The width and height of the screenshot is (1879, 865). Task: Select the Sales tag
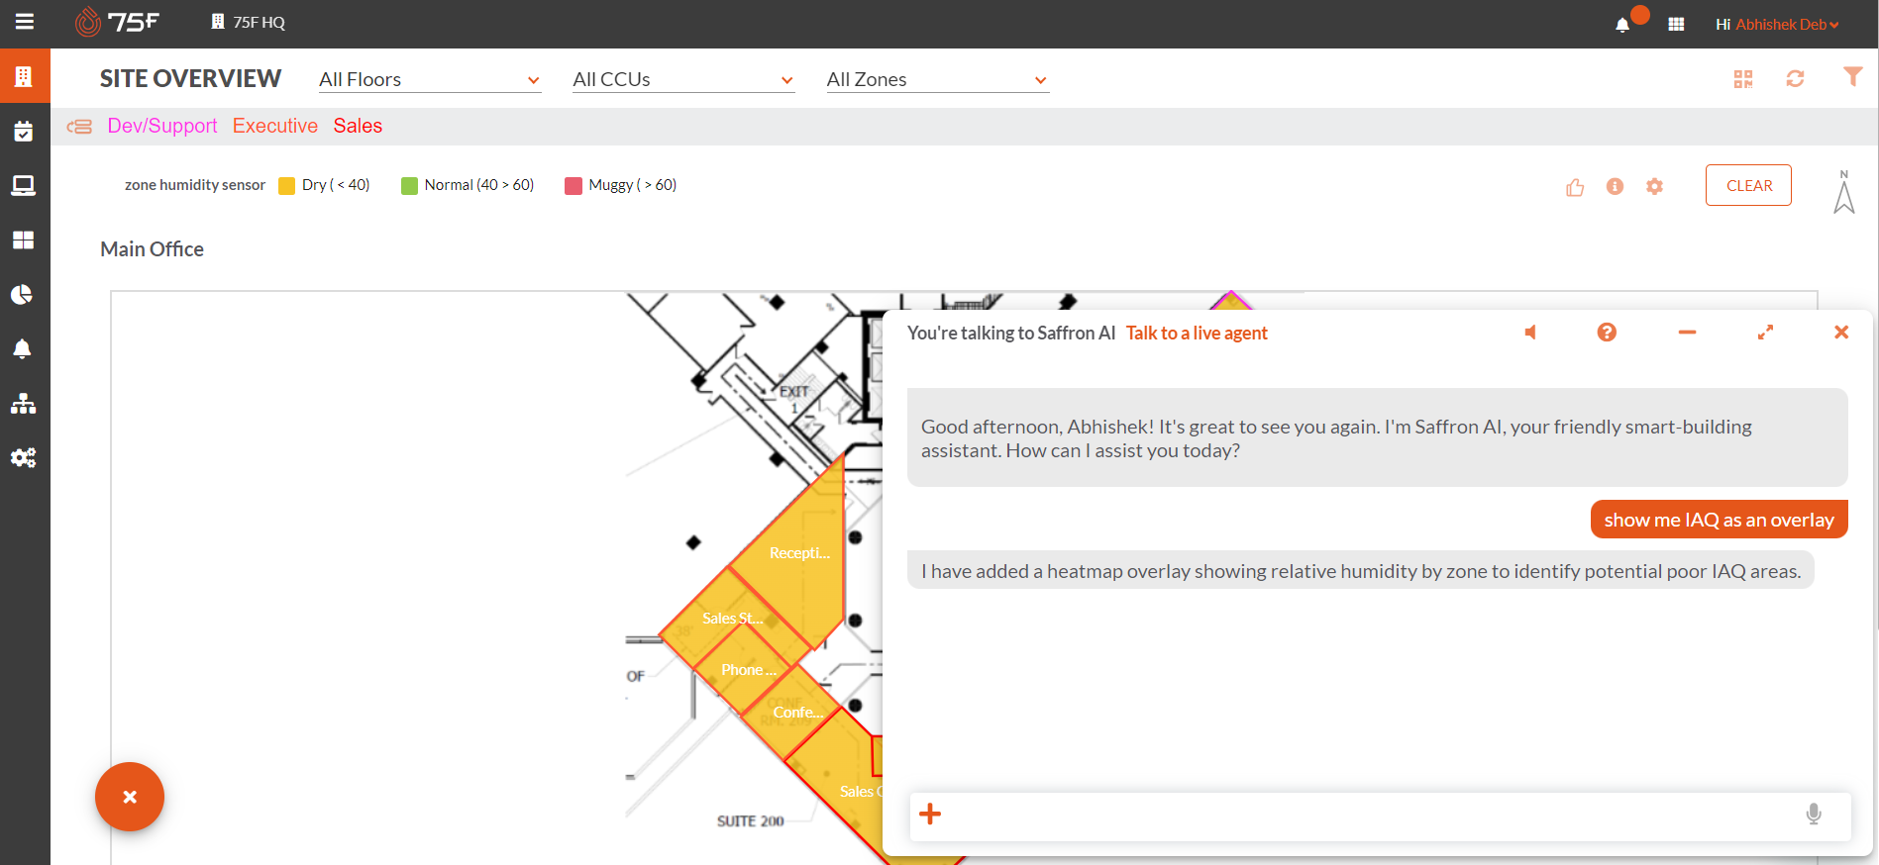(x=358, y=126)
